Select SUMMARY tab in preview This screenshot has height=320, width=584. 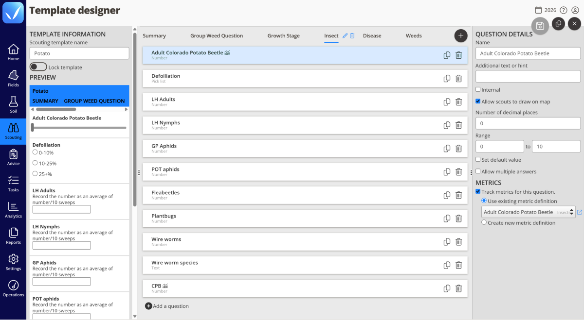pos(45,101)
